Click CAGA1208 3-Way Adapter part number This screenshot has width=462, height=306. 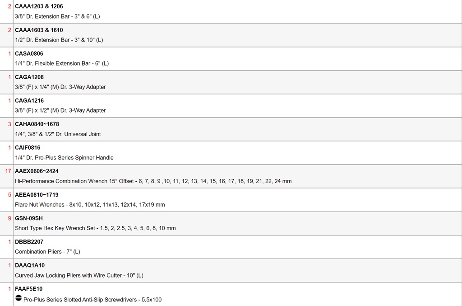pos(29,77)
